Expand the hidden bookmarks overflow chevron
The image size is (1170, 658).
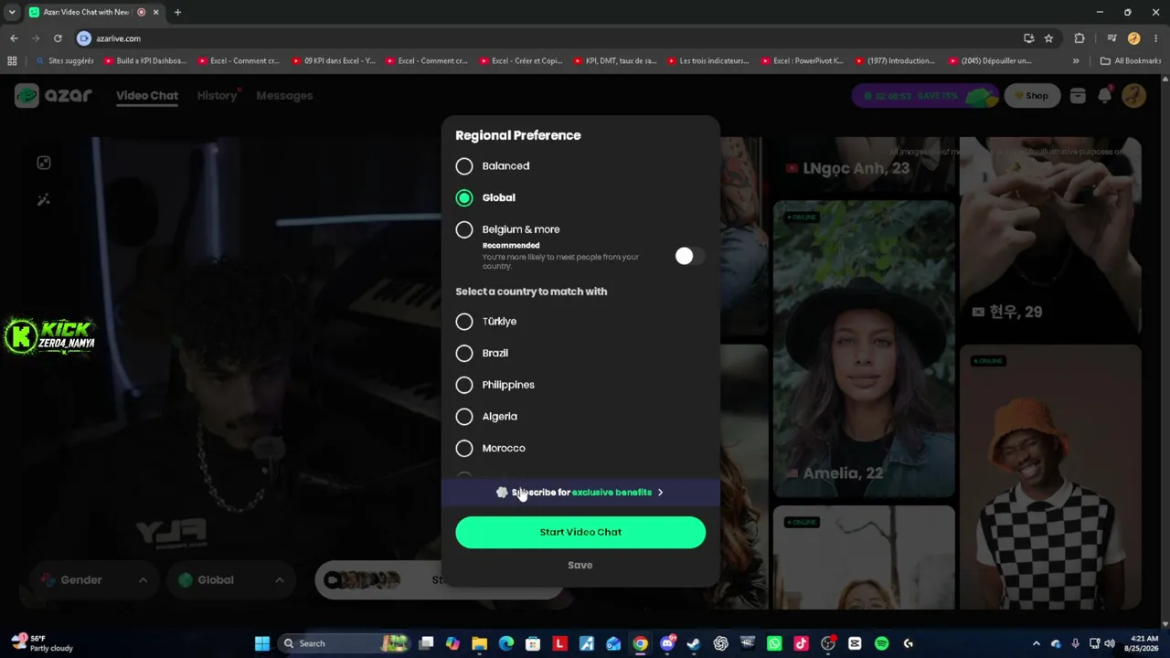pyautogui.click(x=1076, y=61)
